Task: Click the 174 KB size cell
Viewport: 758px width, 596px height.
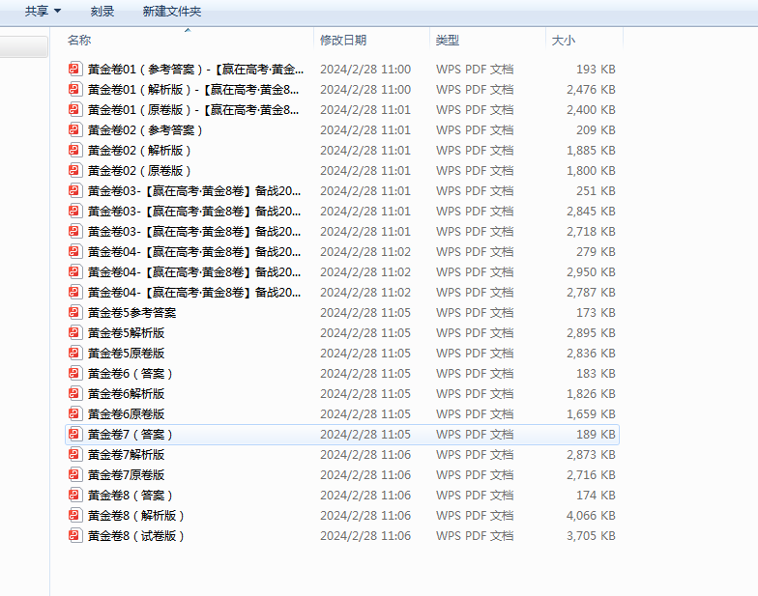Action: pos(596,495)
